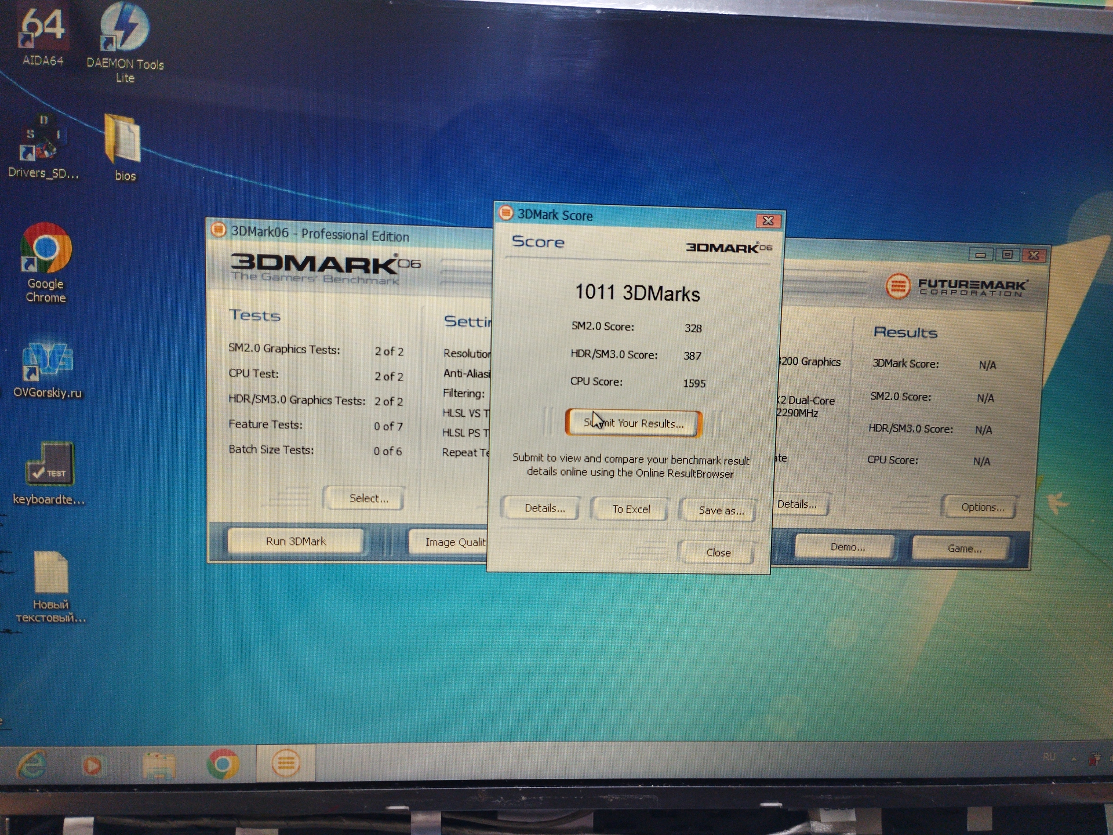Open the Новый текстовый document icon

click(x=51, y=587)
